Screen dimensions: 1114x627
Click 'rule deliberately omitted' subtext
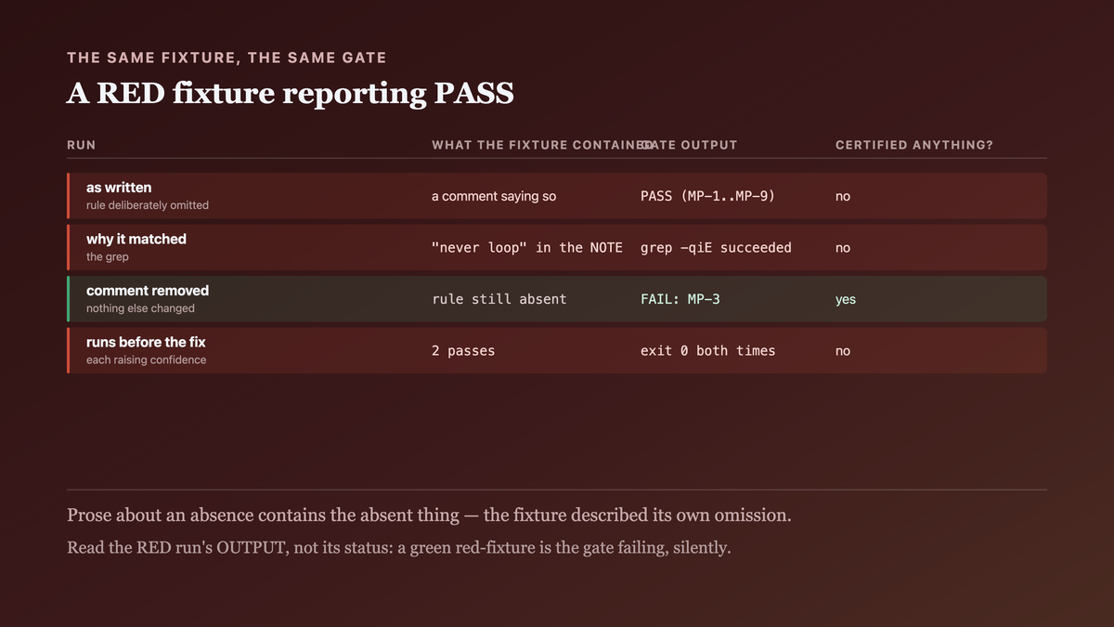pos(148,205)
